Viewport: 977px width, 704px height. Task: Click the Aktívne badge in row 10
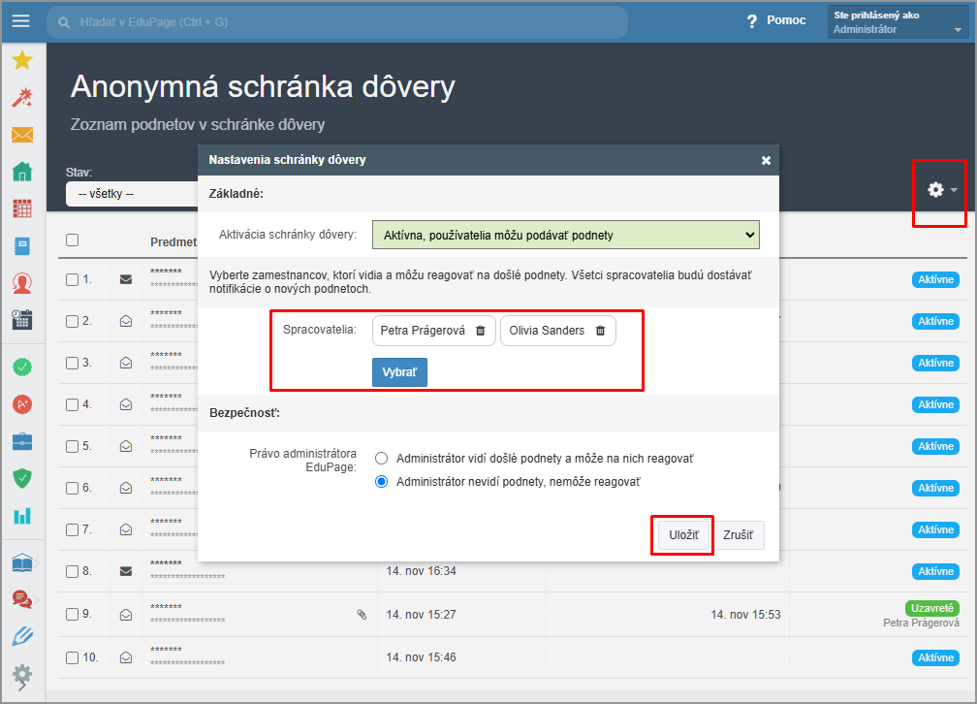[935, 657]
